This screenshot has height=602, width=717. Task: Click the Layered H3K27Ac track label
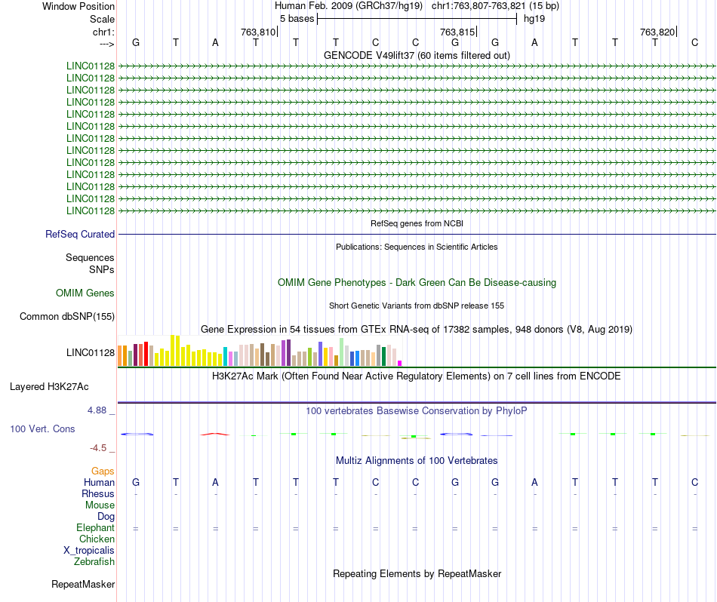[x=49, y=387]
